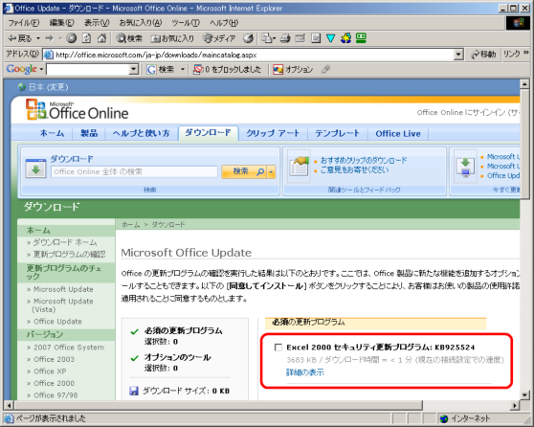Switch to the クリップ アート tab
The width and height of the screenshot is (534, 427).
point(273,133)
